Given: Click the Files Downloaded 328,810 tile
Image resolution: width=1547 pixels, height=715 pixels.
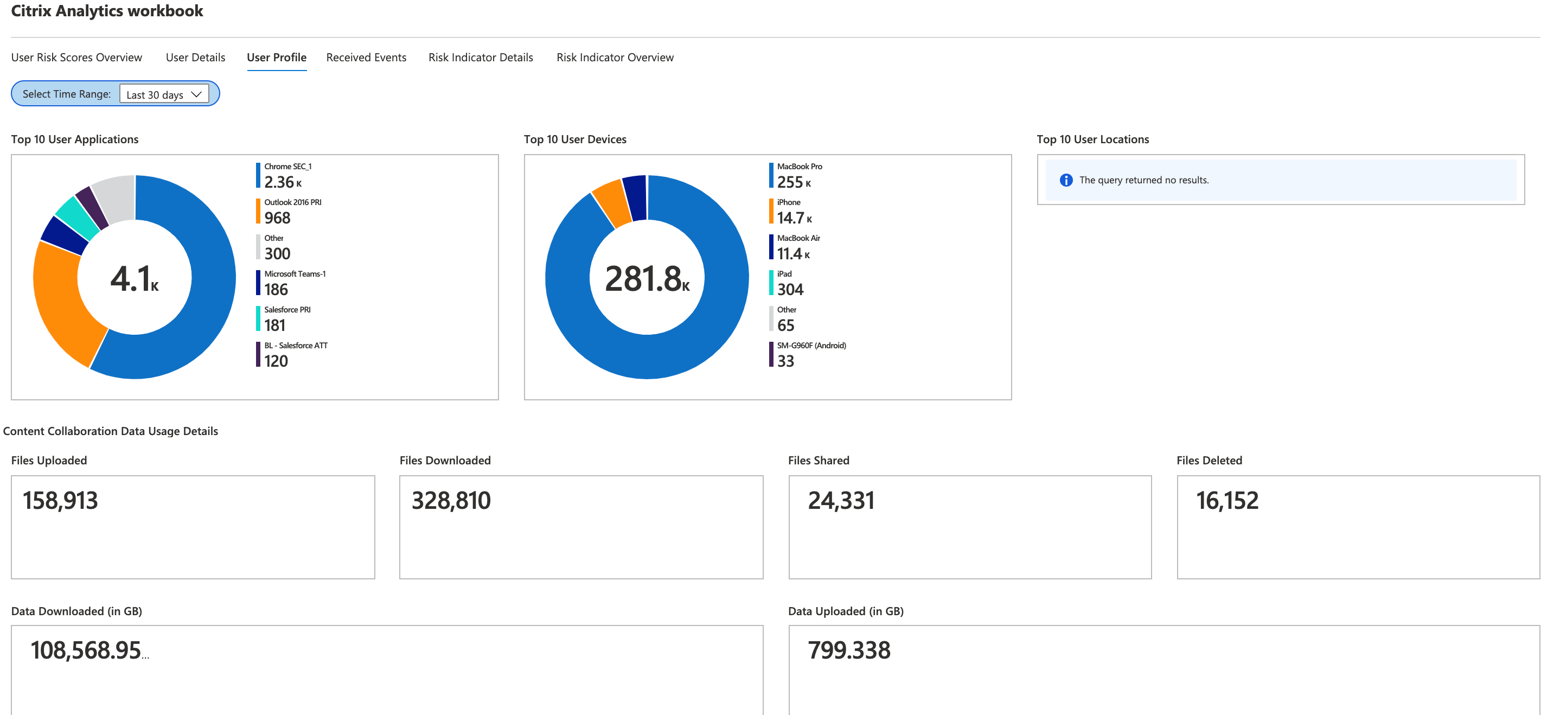Looking at the screenshot, I should (581, 527).
